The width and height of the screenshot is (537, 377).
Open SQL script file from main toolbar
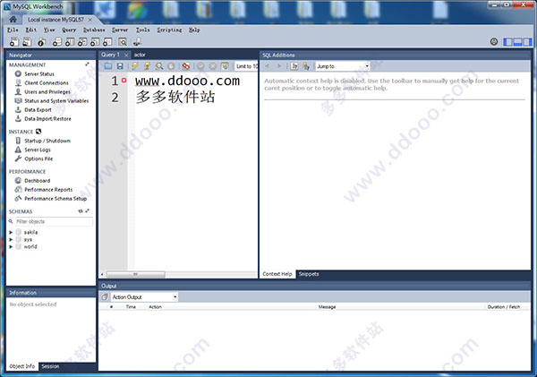click(x=27, y=42)
